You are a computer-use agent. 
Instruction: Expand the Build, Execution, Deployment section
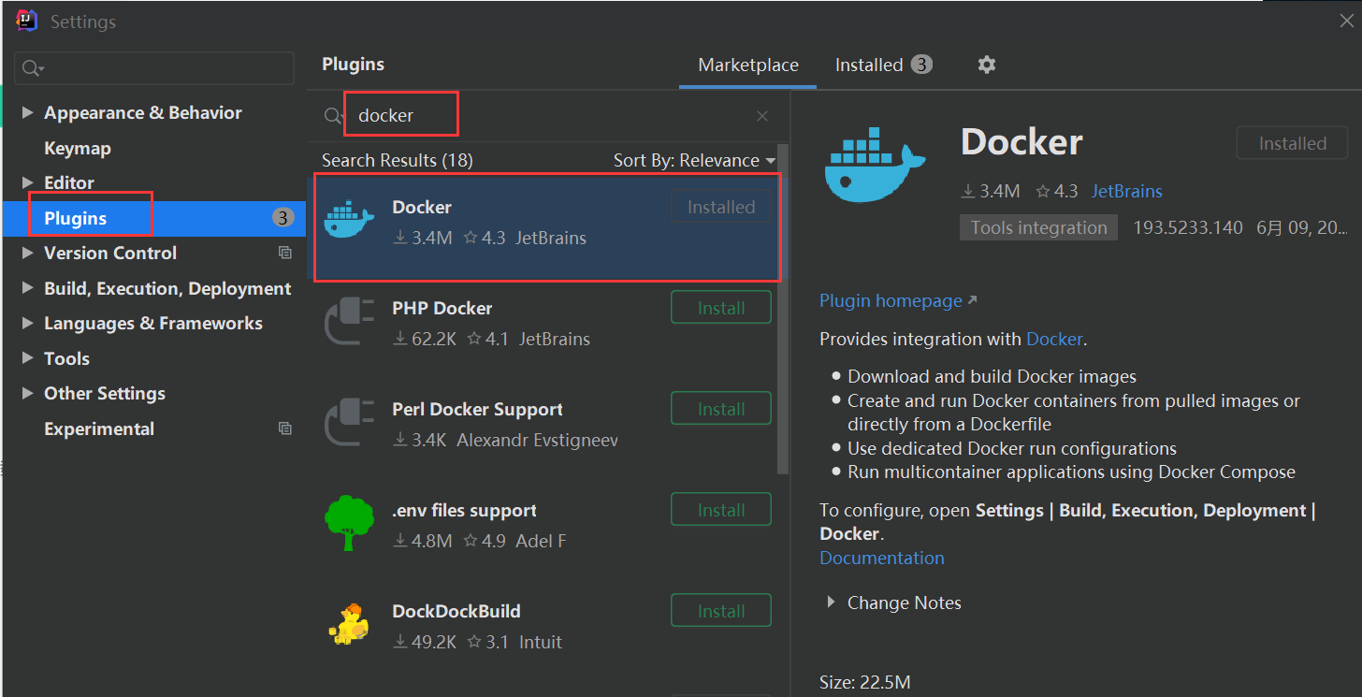click(x=27, y=288)
